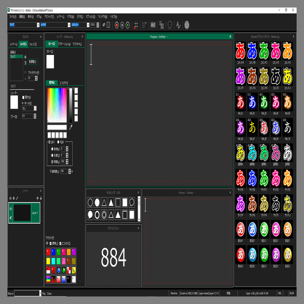Viewport: 304px width, 304px height.
Task: Open the グラフィック menu
Action: [49, 16]
